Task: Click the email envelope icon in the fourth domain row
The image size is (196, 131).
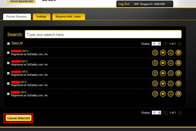Action: coord(163,84)
